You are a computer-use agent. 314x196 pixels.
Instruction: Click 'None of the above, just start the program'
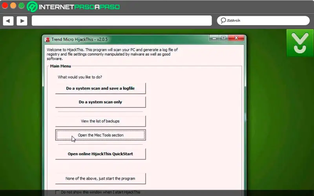pos(100,178)
